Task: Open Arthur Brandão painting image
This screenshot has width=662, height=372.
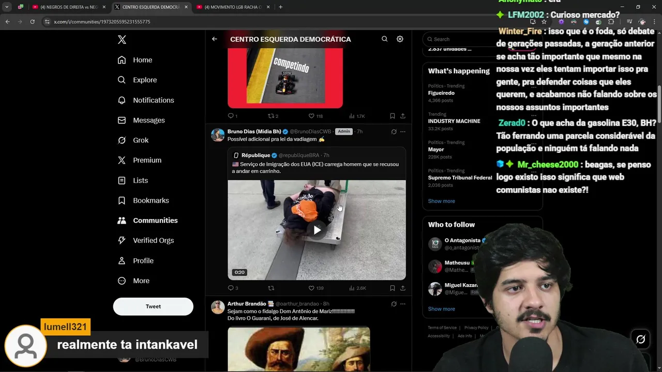Action: click(299, 349)
